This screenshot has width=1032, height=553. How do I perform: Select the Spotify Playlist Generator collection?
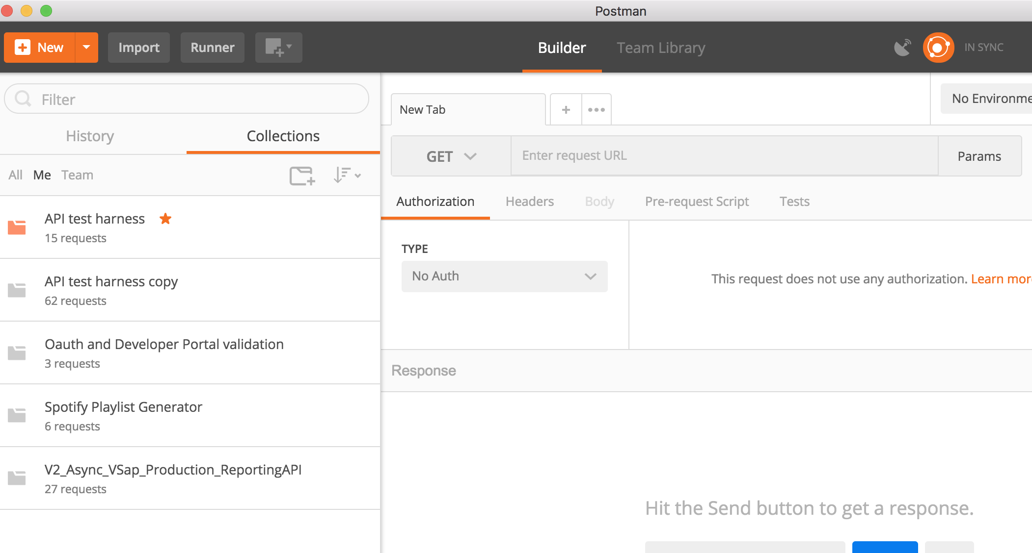[x=123, y=406]
